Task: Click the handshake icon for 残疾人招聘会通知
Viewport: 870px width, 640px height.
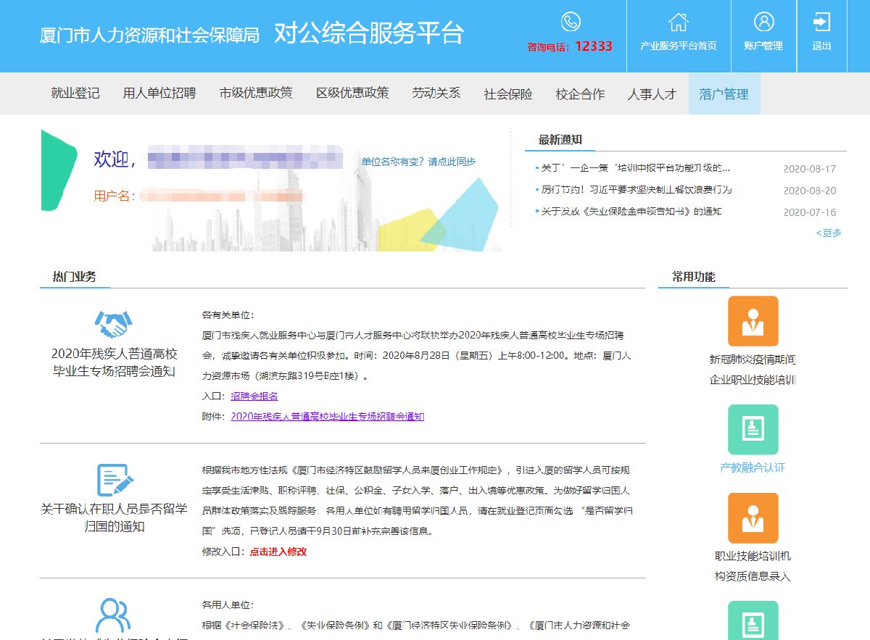Action: (x=114, y=325)
